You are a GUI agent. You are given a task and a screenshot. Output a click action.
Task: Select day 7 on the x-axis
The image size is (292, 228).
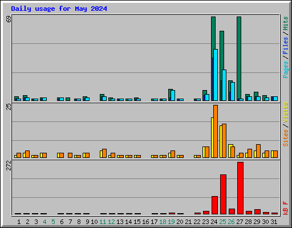tap(70, 222)
